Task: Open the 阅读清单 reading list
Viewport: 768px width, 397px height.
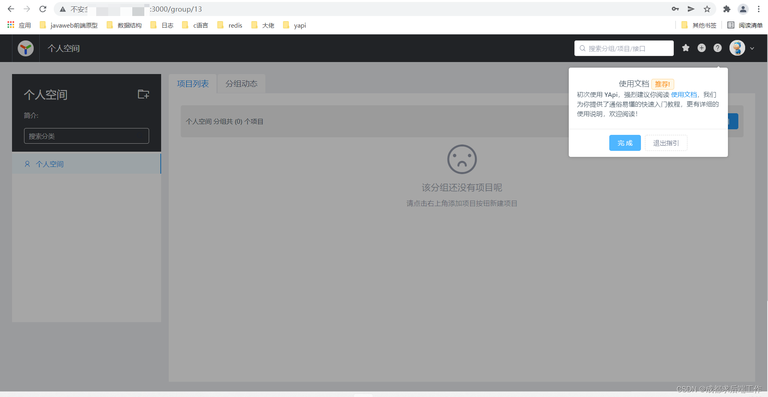Action: pyautogui.click(x=752, y=25)
